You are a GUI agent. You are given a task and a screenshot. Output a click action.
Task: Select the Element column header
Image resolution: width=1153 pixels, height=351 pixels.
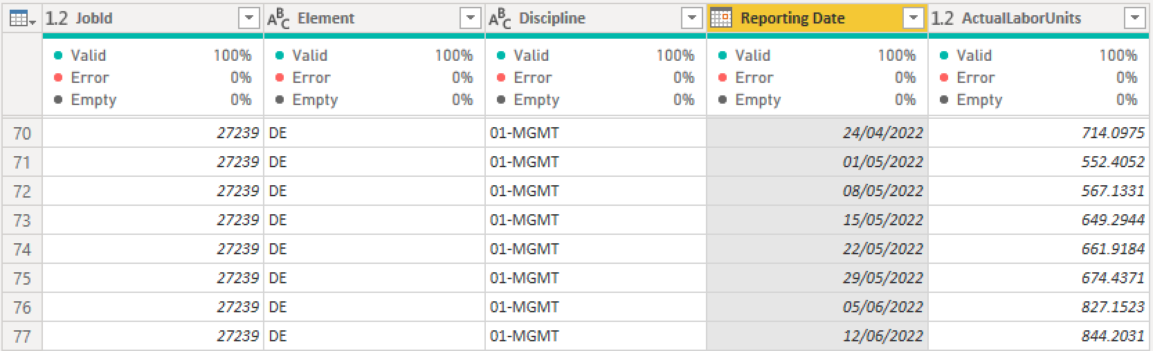pos(374,19)
